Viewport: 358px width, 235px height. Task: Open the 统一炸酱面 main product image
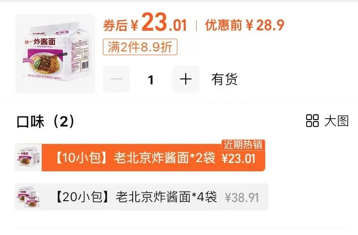[x=55, y=54]
